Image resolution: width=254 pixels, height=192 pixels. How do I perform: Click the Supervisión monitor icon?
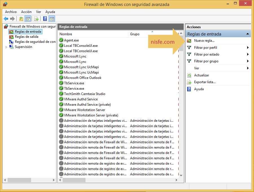(11, 47)
